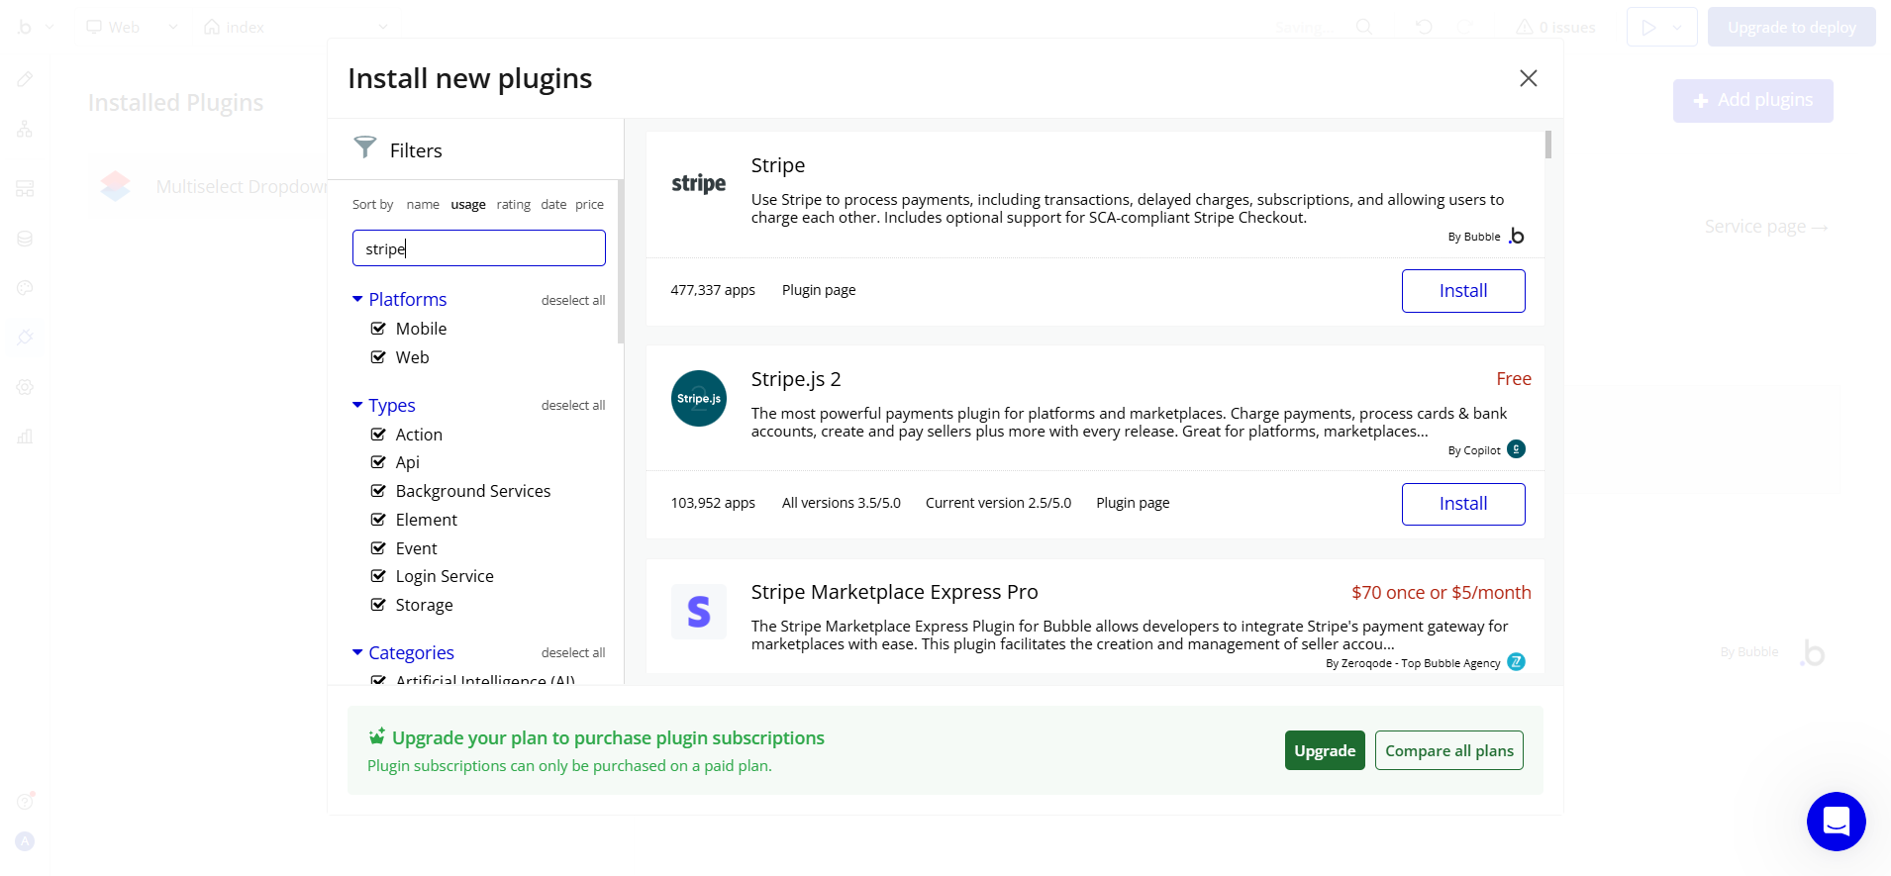Uncheck the Api type checkbox
This screenshot has width=1891, height=876.
click(378, 462)
